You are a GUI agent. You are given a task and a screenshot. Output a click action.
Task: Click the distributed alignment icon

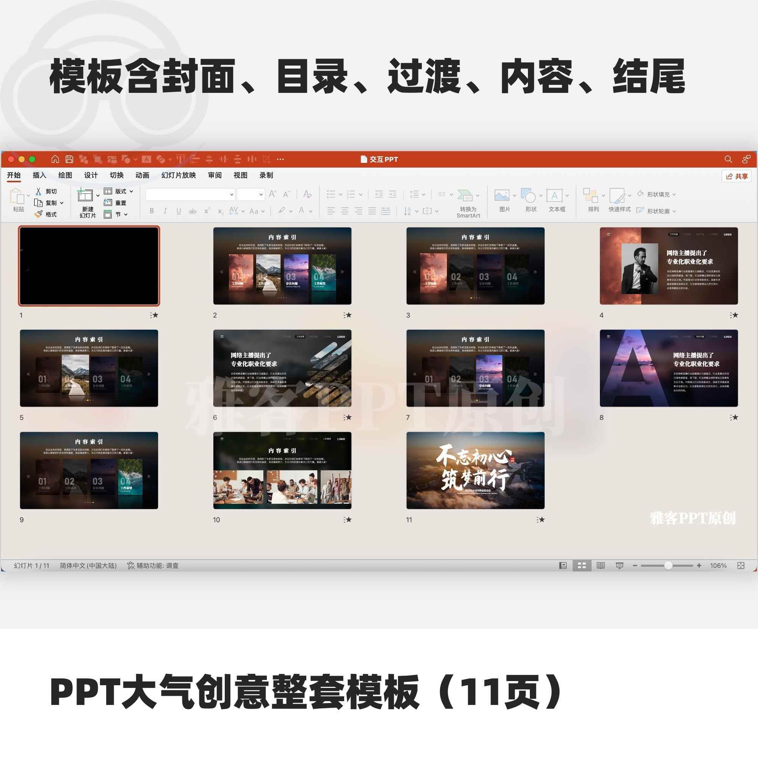386,211
